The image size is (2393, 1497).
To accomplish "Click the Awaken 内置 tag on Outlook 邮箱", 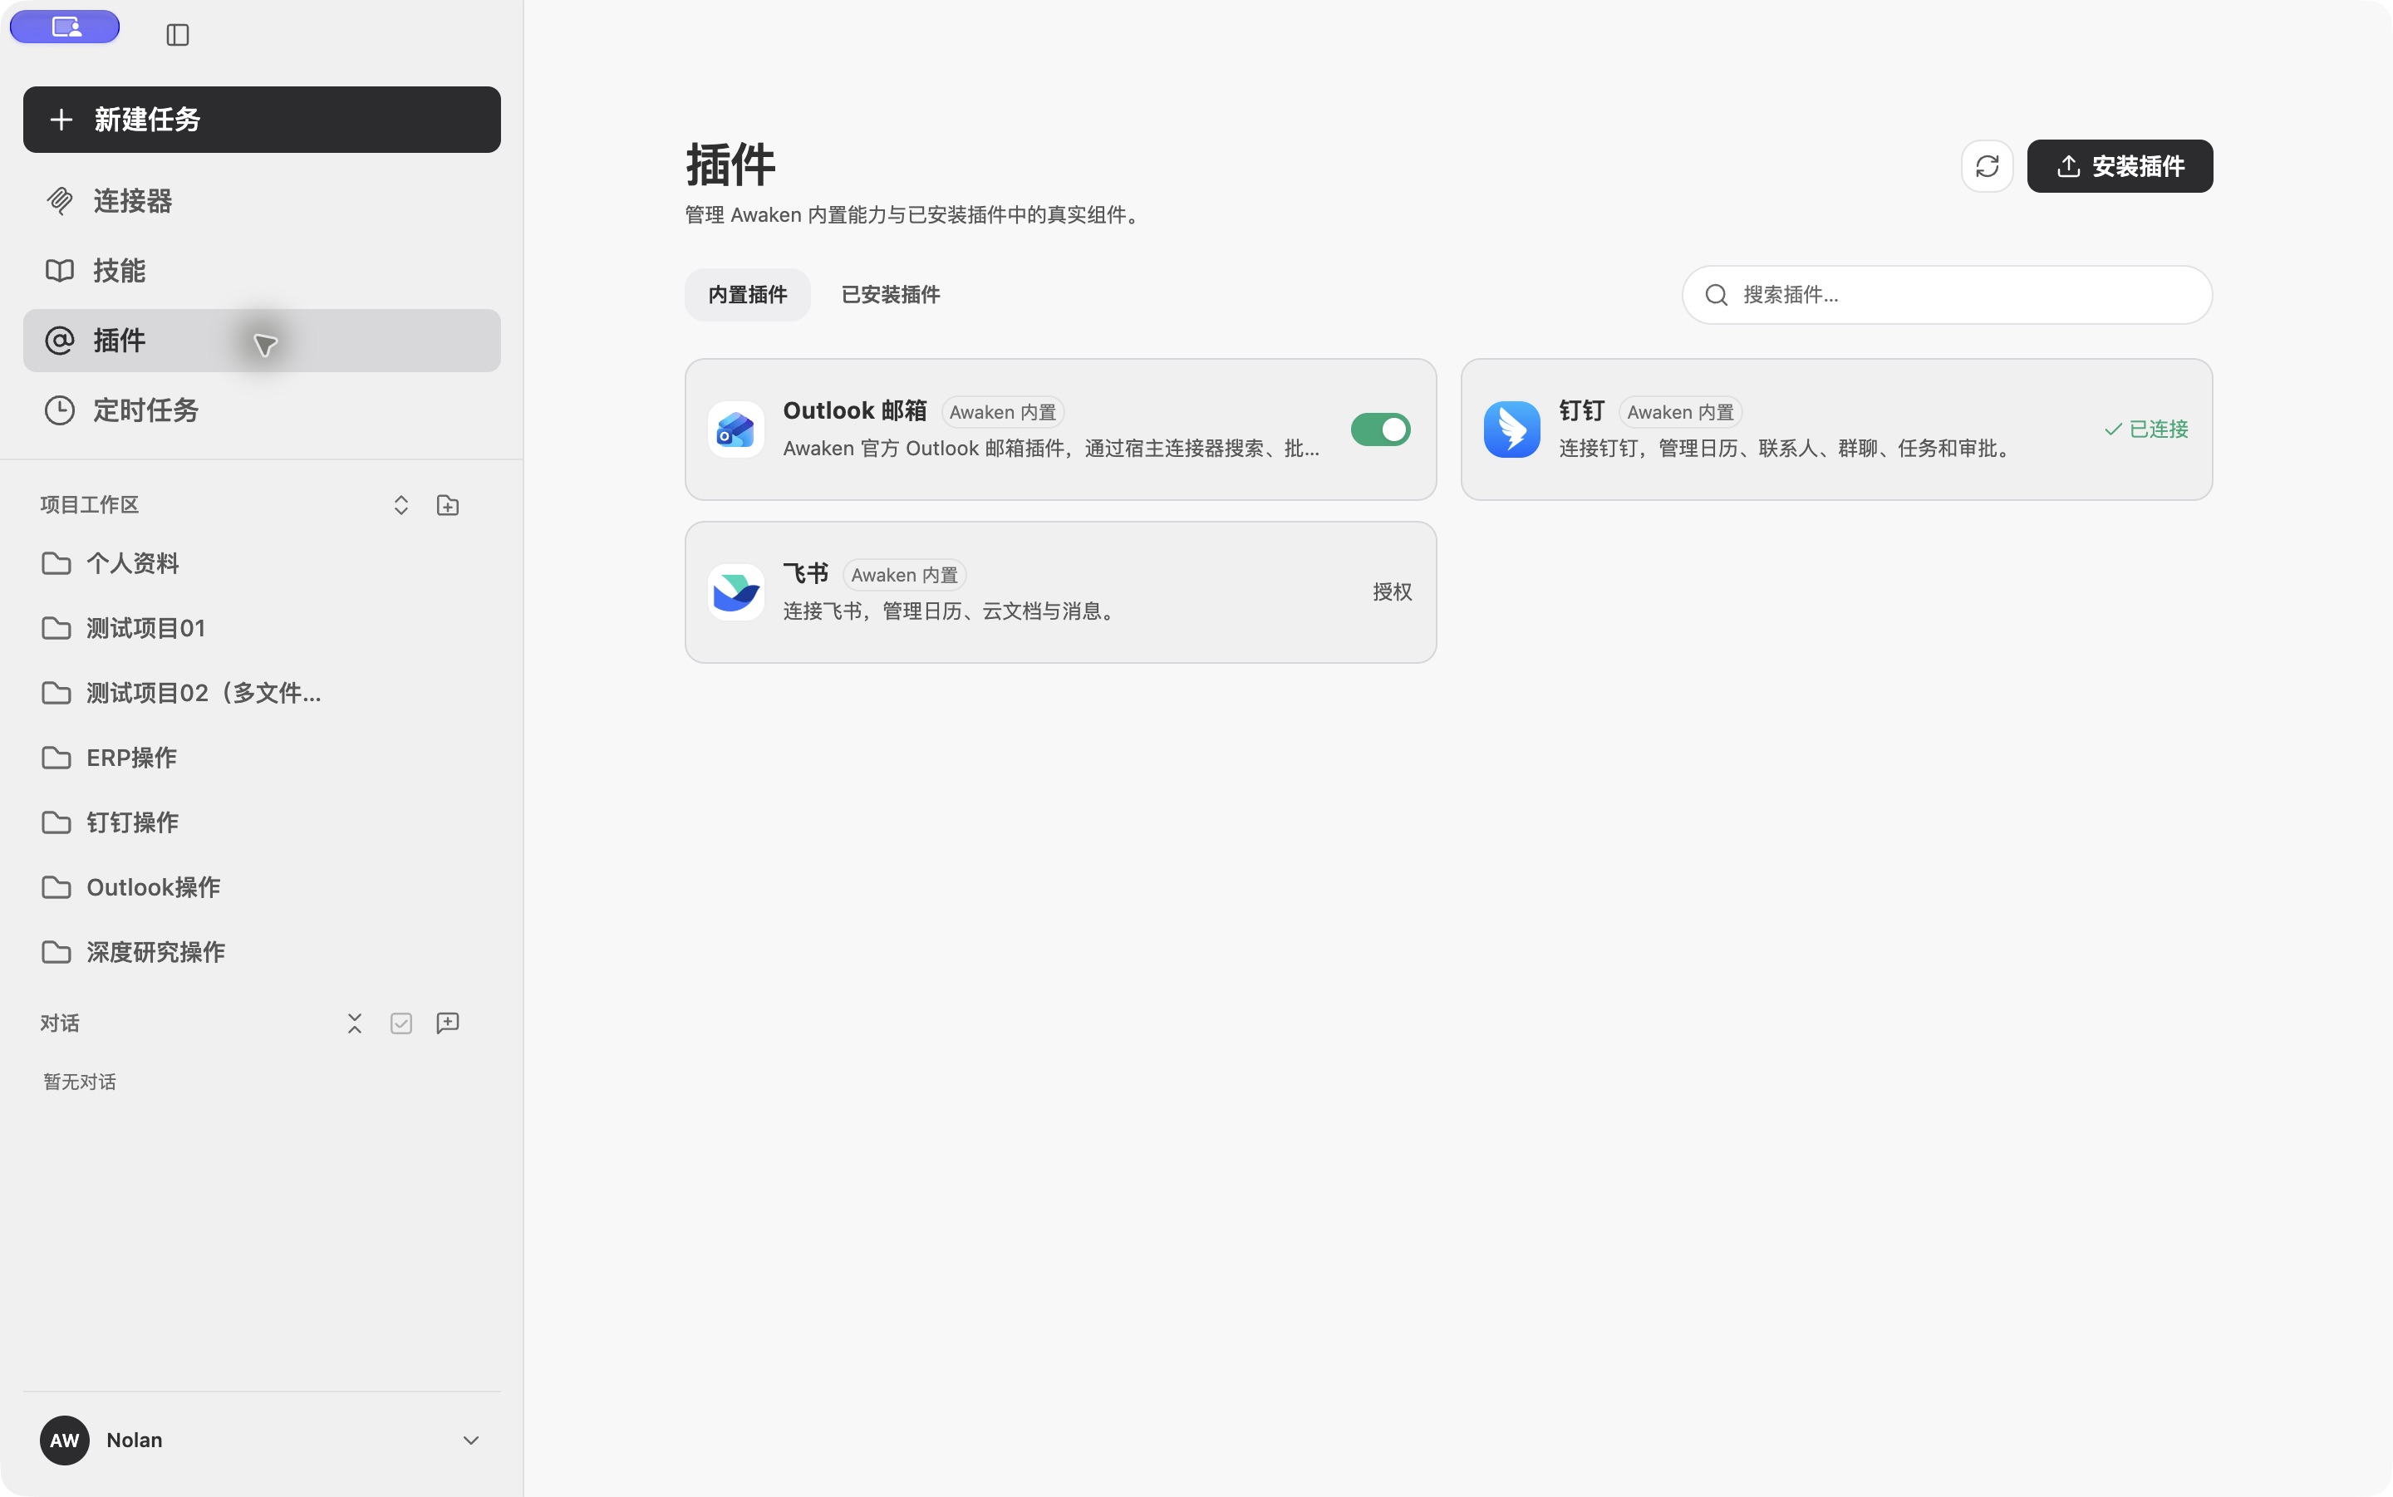I will (1003, 412).
